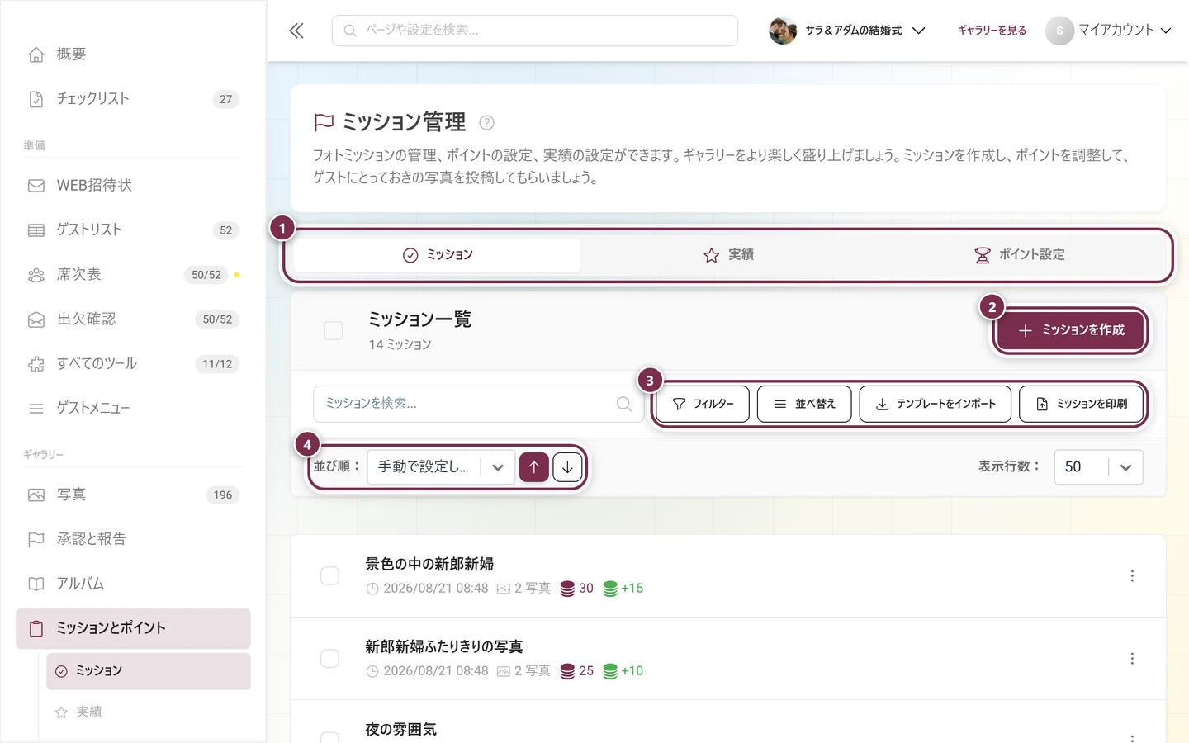Open ゲストリスト in sidebar
Viewport: 1189px width, 743px height.
pos(133,230)
